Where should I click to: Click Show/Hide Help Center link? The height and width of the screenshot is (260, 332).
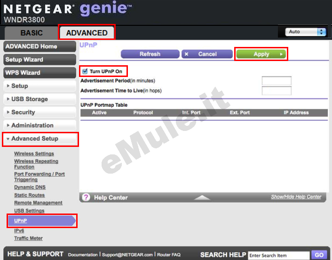296,197
